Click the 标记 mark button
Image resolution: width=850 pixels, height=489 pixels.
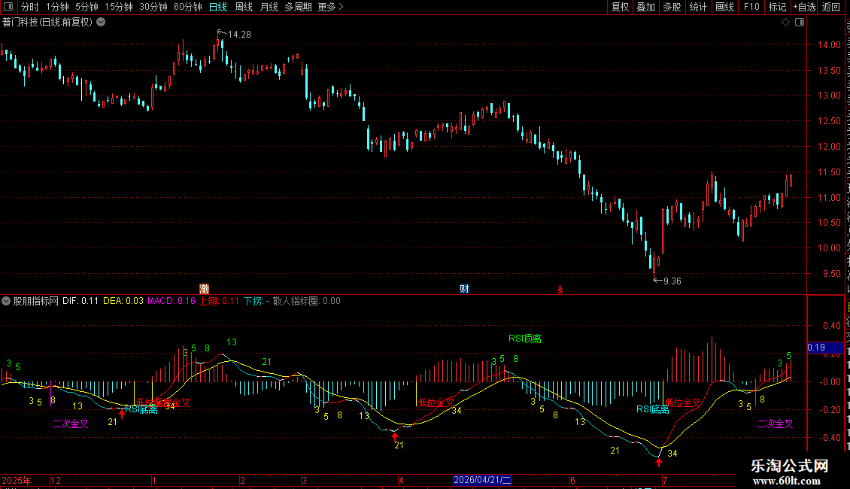pyautogui.click(x=777, y=7)
